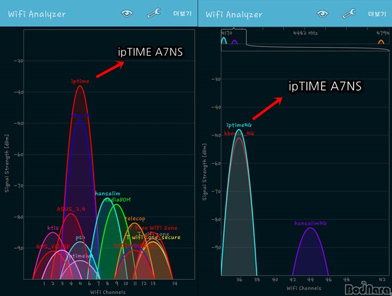The image size is (392, 296).
Task: Tap the purple hansalim5G signal curve
Action: click(310, 251)
